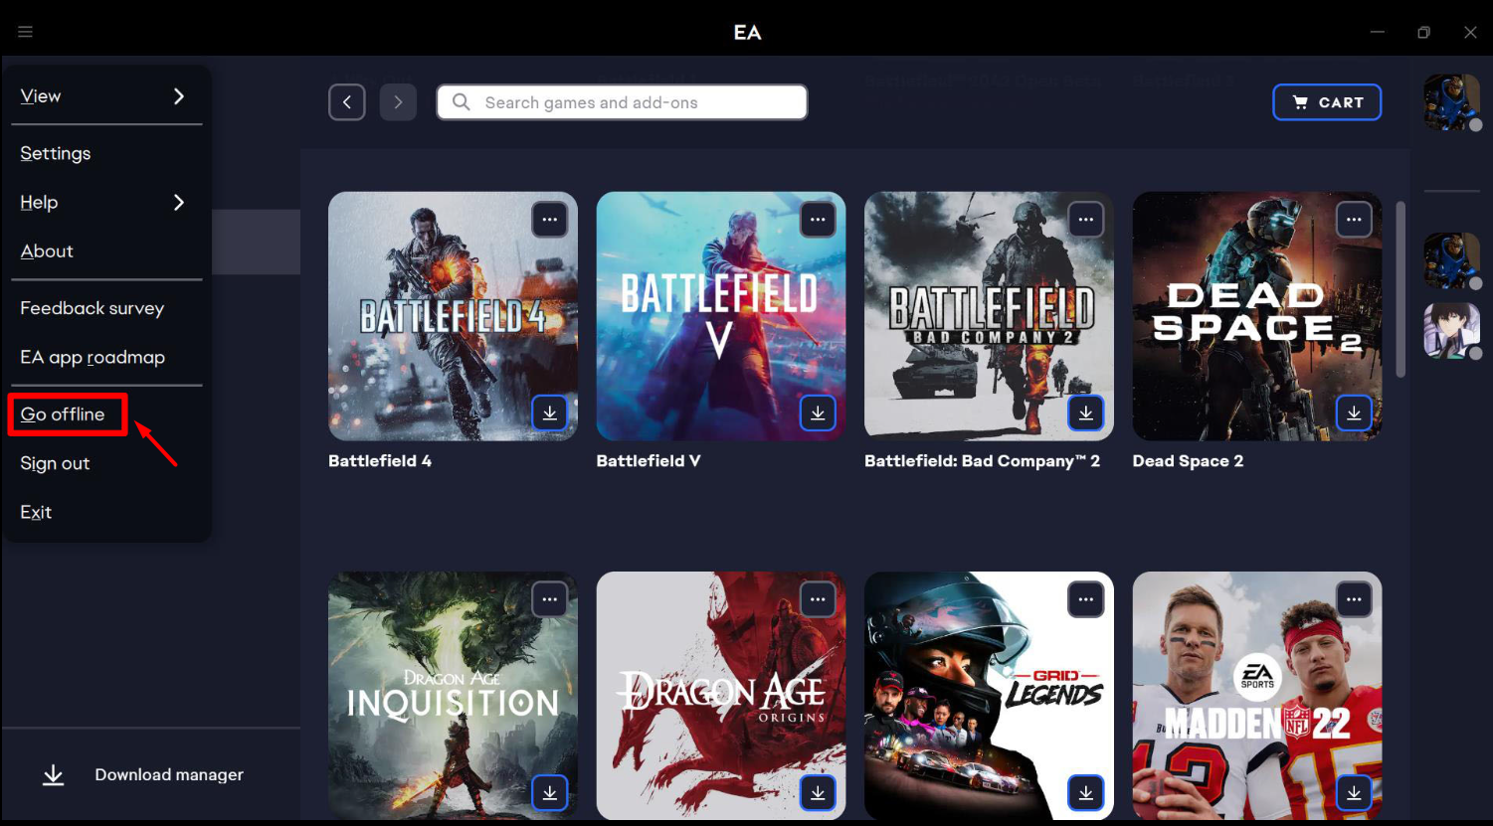The width and height of the screenshot is (1493, 826).
Task: Open the Battlefield V title link
Action: pyautogui.click(x=649, y=461)
